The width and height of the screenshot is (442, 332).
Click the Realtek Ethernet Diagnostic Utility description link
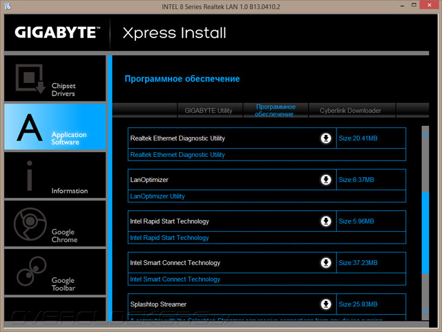click(177, 155)
